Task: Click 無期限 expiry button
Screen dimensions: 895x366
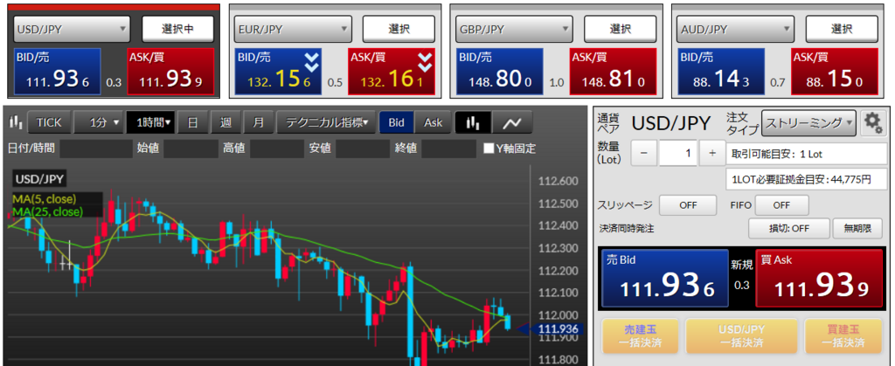Action: pyautogui.click(x=857, y=229)
